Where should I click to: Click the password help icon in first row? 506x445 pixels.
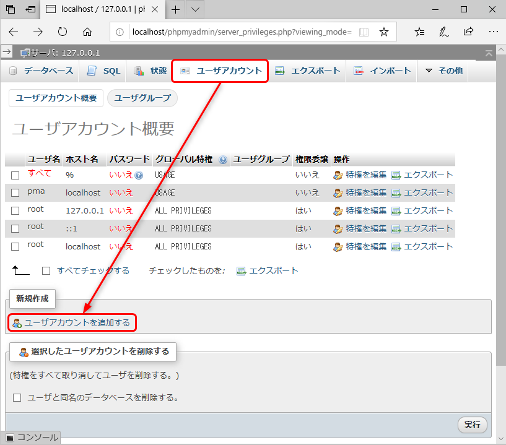pos(139,176)
